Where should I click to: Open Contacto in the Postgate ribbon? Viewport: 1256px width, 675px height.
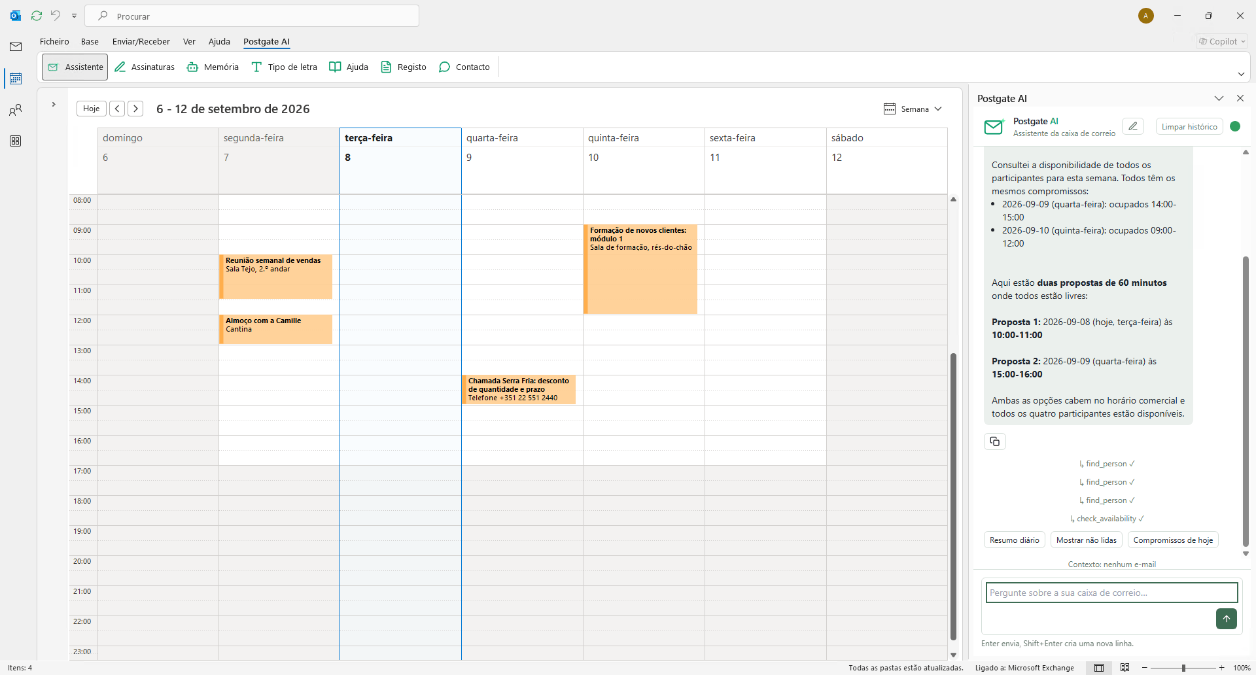(x=464, y=67)
